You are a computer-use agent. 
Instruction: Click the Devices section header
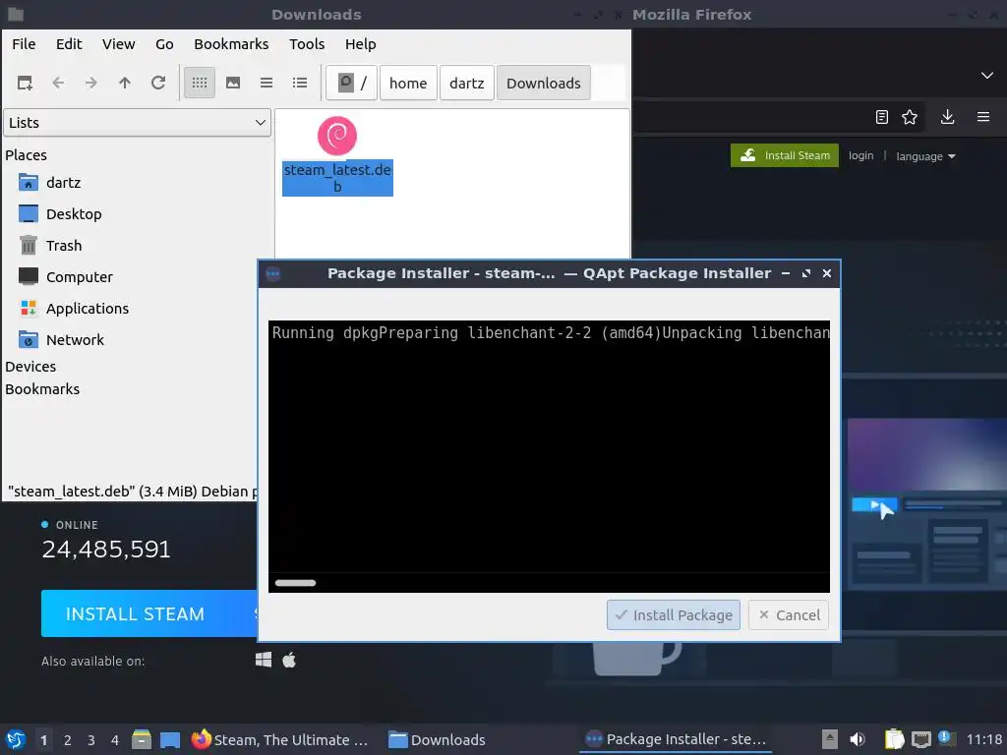[x=30, y=367]
